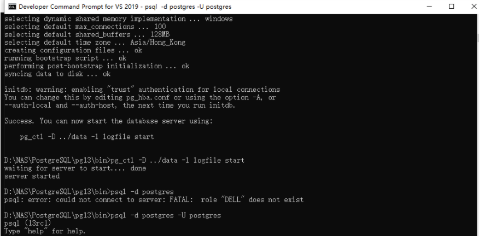Viewport: 479px width, 236px height.
Task: Maximize the Developer Command Prompt window
Action: point(451,7)
